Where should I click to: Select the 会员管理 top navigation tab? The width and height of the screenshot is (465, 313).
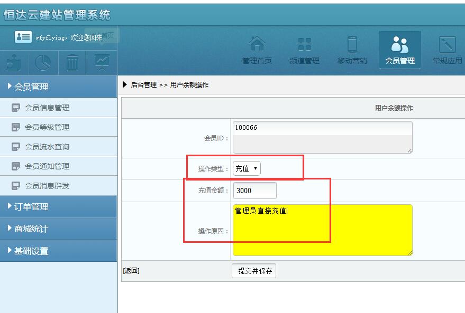[x=400, y=50]
